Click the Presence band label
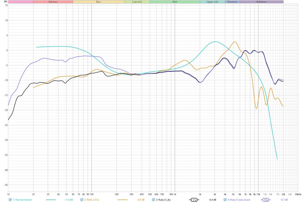Image resolution: width=302 pixels, height=202 pixels. [232, 2]
